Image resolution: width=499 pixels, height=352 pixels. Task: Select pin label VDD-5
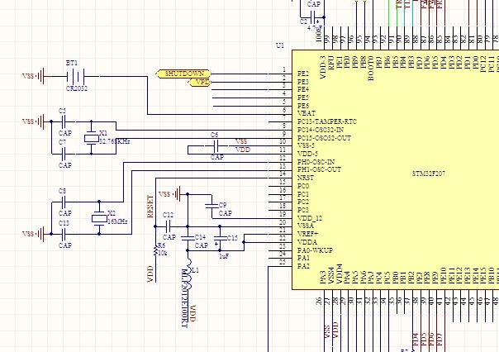click(x=307, y=154)
